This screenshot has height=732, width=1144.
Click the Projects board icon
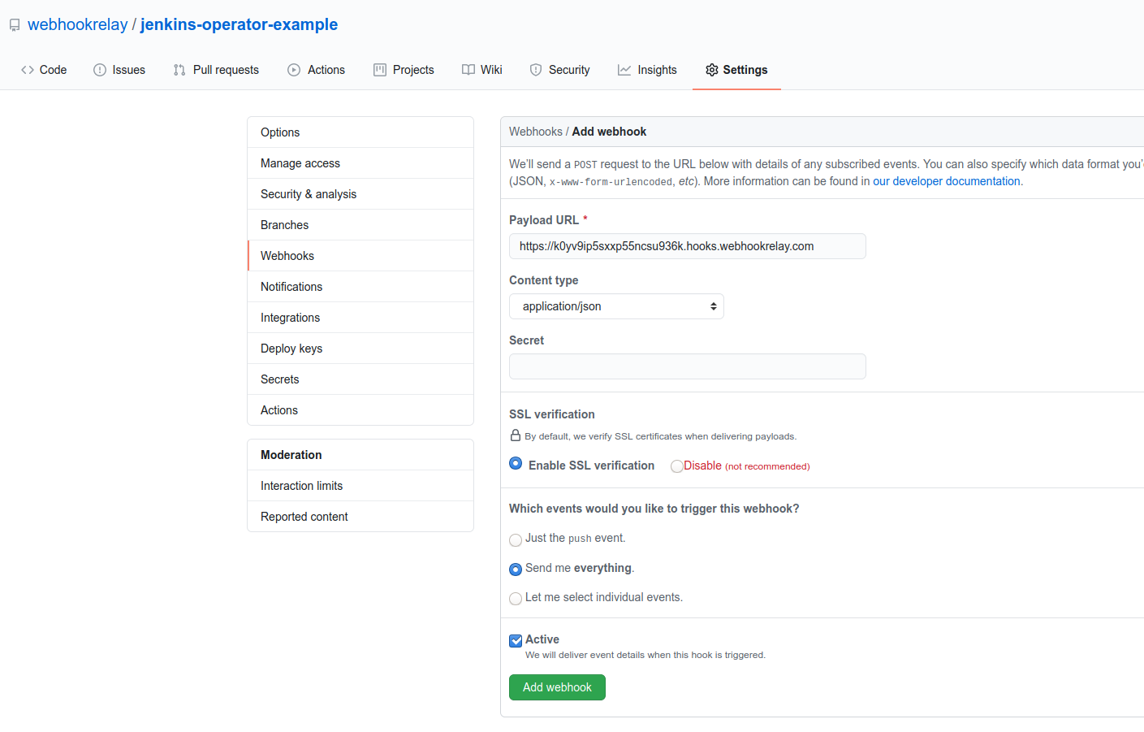378,70
